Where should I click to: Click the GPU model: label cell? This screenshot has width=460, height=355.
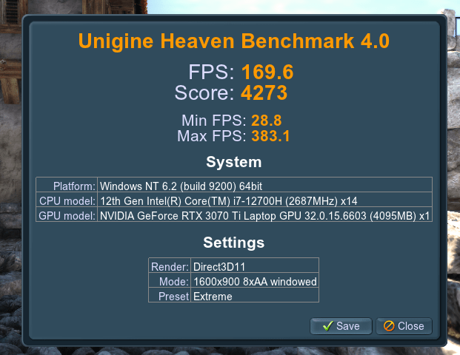point(67,214)
